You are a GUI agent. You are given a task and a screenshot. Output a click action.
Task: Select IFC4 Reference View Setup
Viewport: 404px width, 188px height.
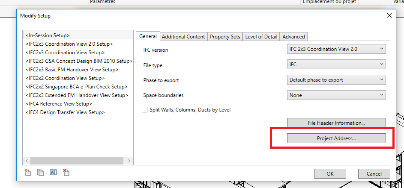pos(59,104)
